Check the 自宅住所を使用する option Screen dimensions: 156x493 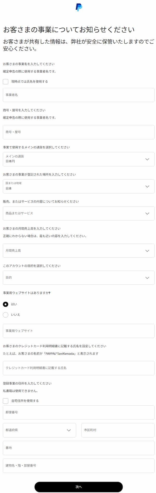[x=5, y=401]
